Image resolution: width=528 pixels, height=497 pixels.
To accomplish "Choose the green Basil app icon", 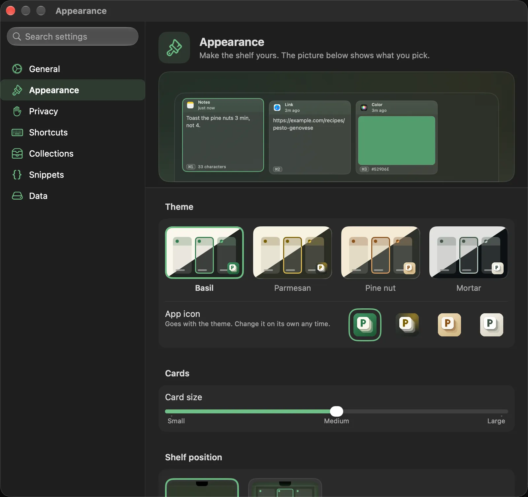I will 365,325.
